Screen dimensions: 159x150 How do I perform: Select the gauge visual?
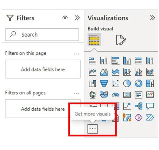[115, 95]
